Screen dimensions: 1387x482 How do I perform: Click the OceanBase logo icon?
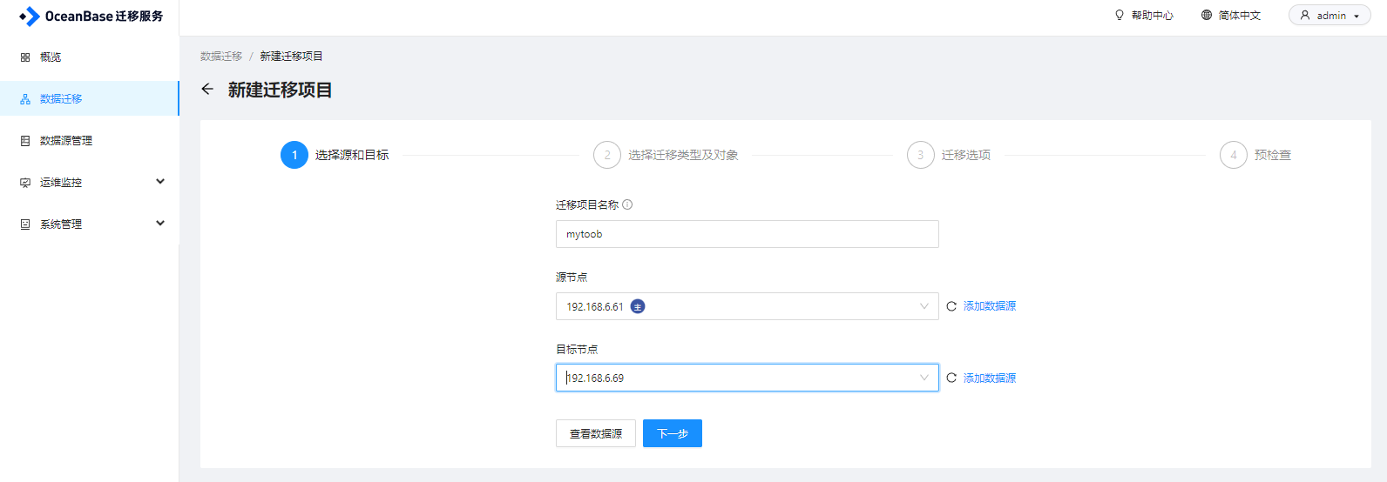[30, 17]
